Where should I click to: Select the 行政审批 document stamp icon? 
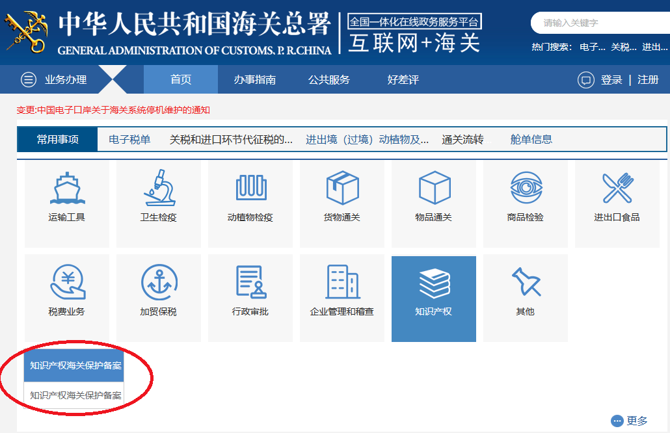(x=251, y=282)
